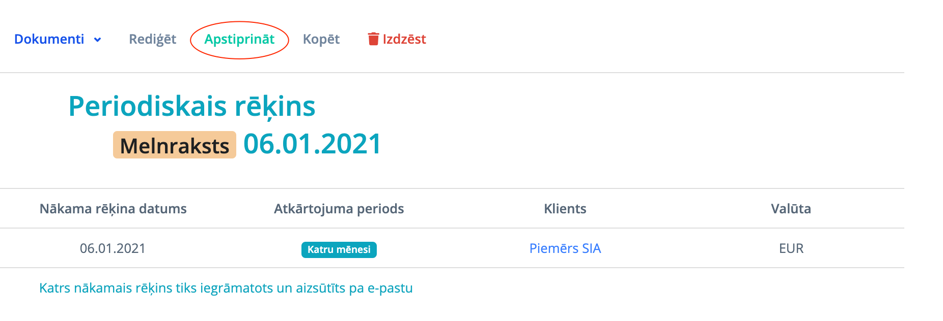
Task: Select the Nākama rēķina datums column header
Action: 113,209
